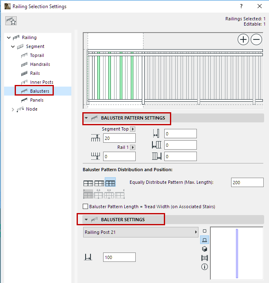Choose second pattern distribution option
269x283 pixels.
(99, 183)
